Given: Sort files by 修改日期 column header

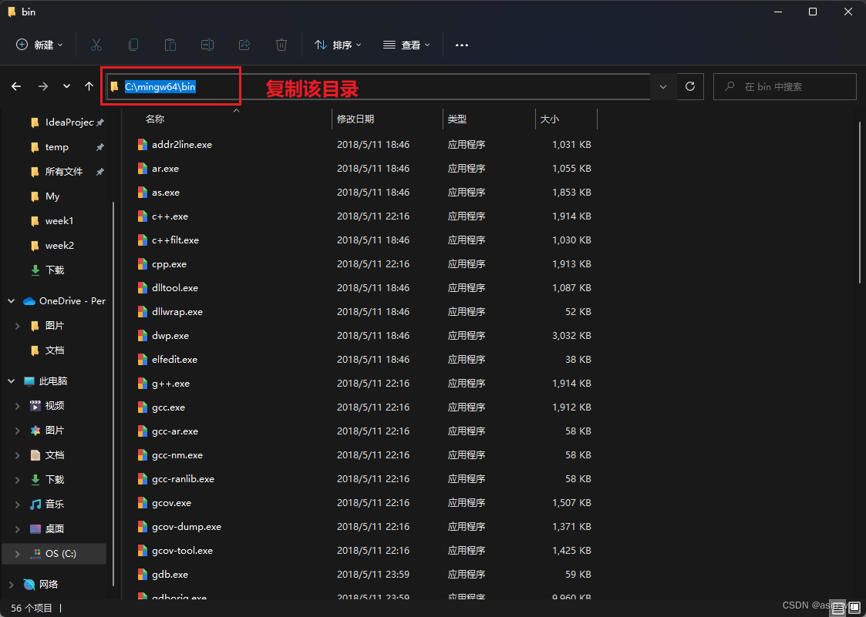Looking at the screenshot, I should (355, 119).
